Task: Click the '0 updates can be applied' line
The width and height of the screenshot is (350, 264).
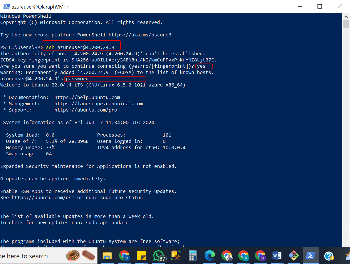Action: point(53,179)
